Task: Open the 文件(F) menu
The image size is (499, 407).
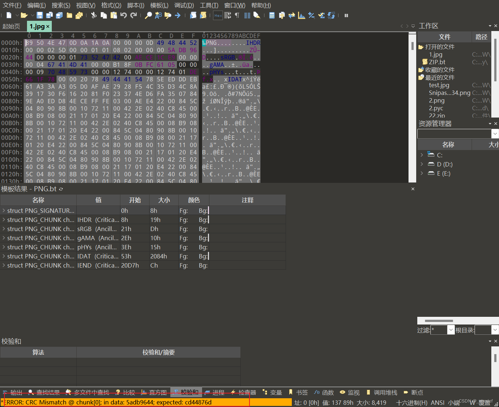Action: (12, 5)
